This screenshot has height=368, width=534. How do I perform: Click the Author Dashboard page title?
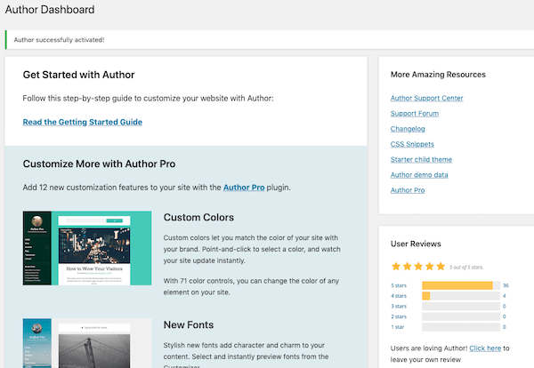[x=50, y=10]
